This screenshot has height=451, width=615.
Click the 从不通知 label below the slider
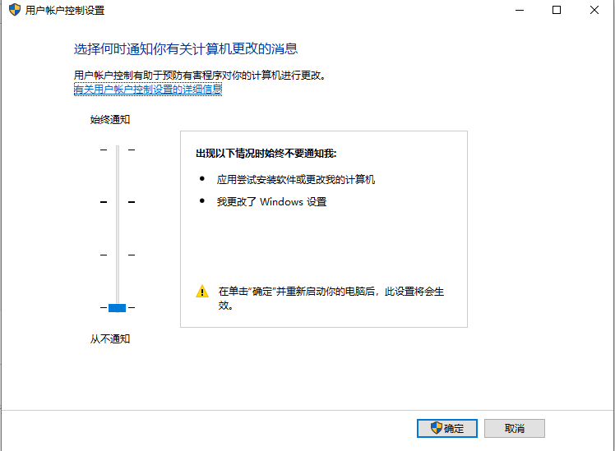point(110,339)
